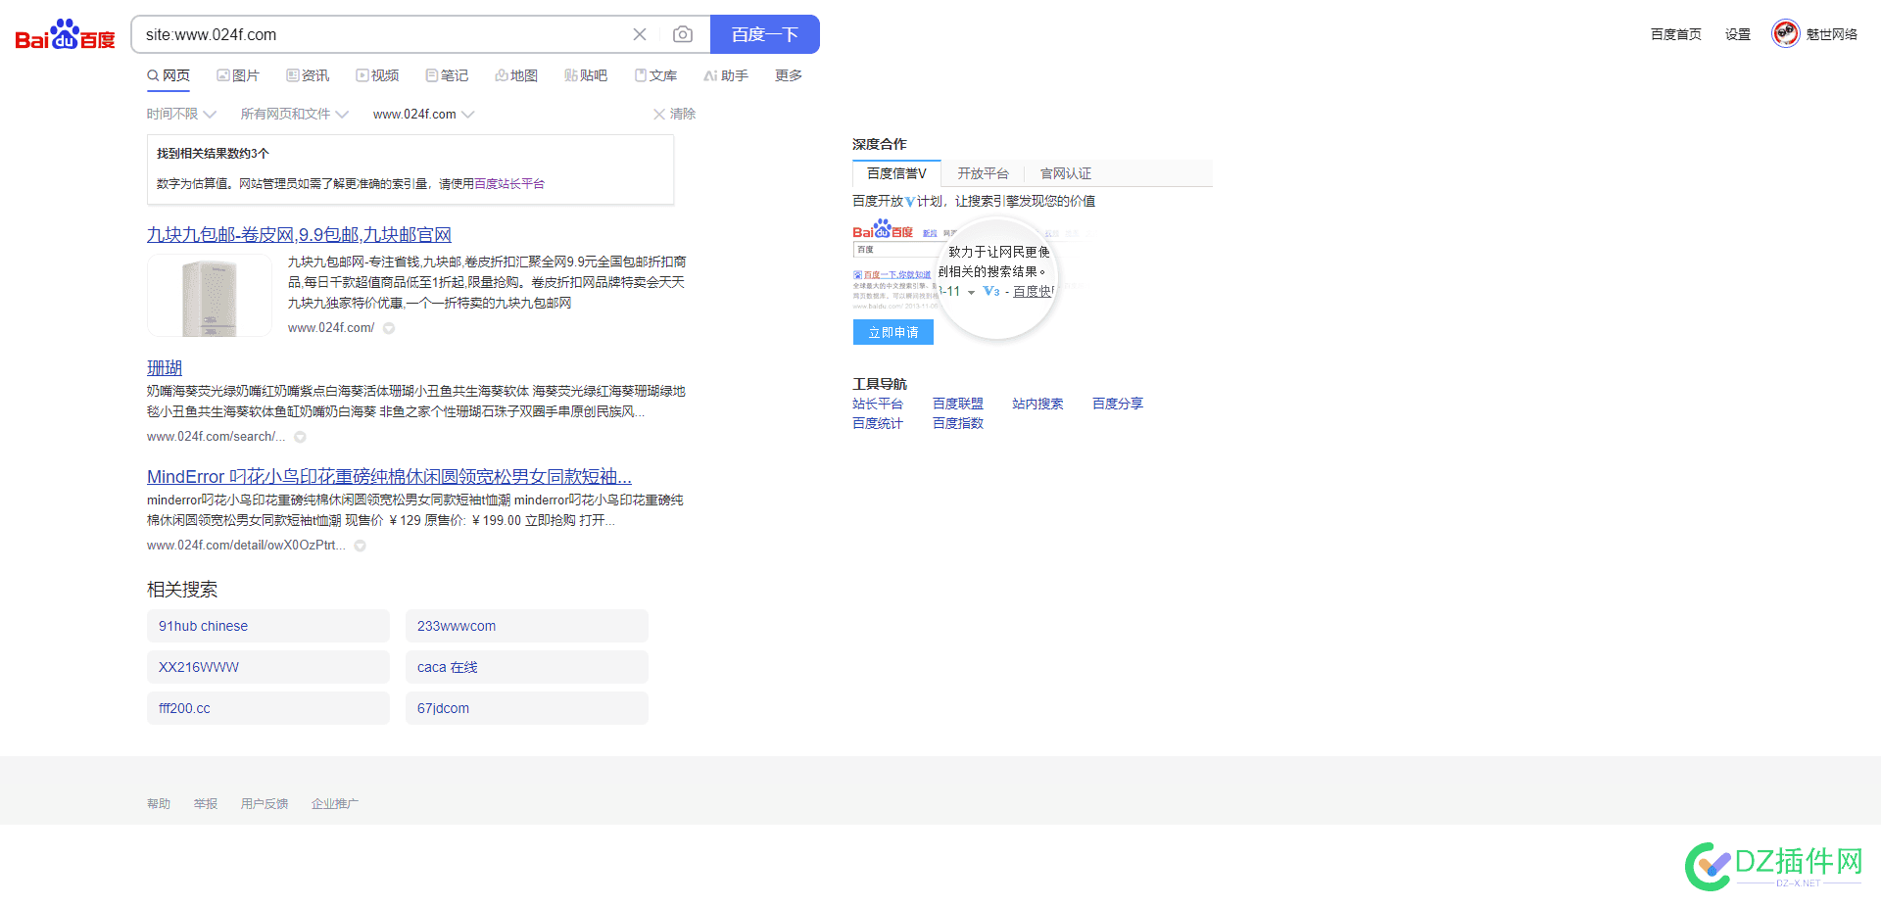Switch to the 资讯 tab
Screen dimensions: 1881x906
(x=308, y=75)
